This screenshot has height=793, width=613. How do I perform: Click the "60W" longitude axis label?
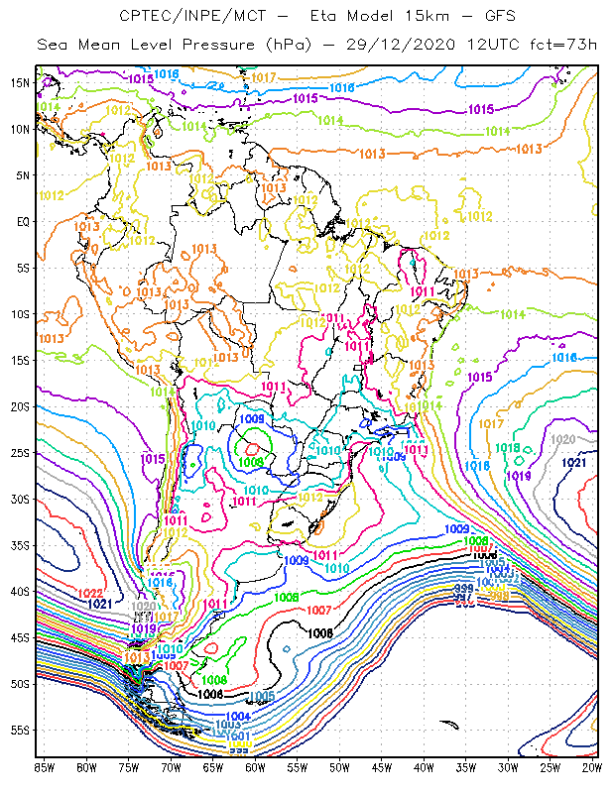click(255, 768)
